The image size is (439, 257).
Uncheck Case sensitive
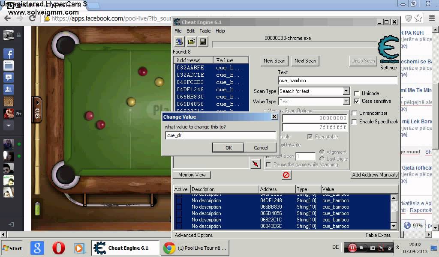(357, 101)
